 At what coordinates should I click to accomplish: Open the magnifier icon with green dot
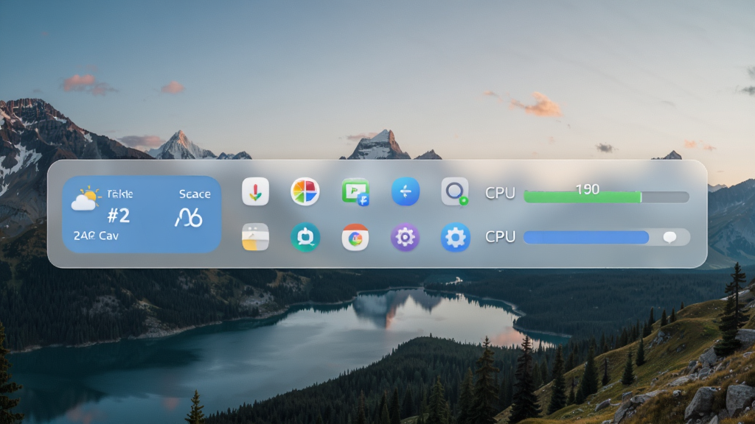pyautogui.click(x=455, y=192)
